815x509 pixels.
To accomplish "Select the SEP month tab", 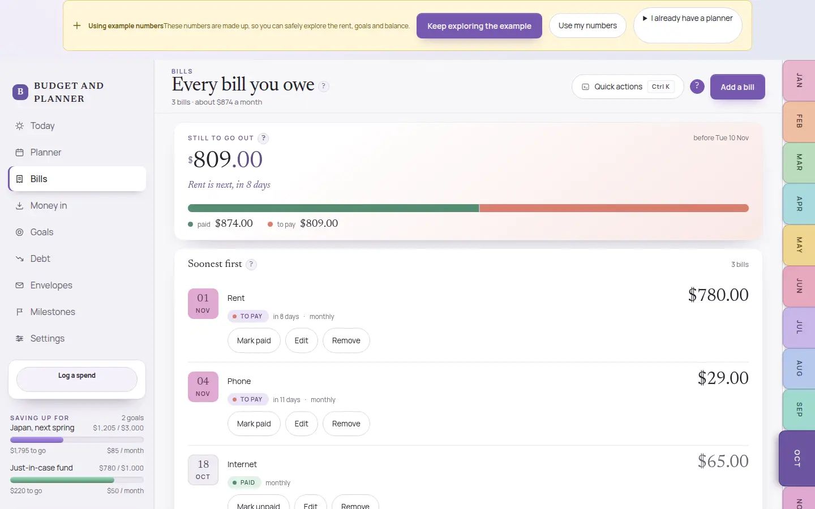I will (x=799, y=409).
